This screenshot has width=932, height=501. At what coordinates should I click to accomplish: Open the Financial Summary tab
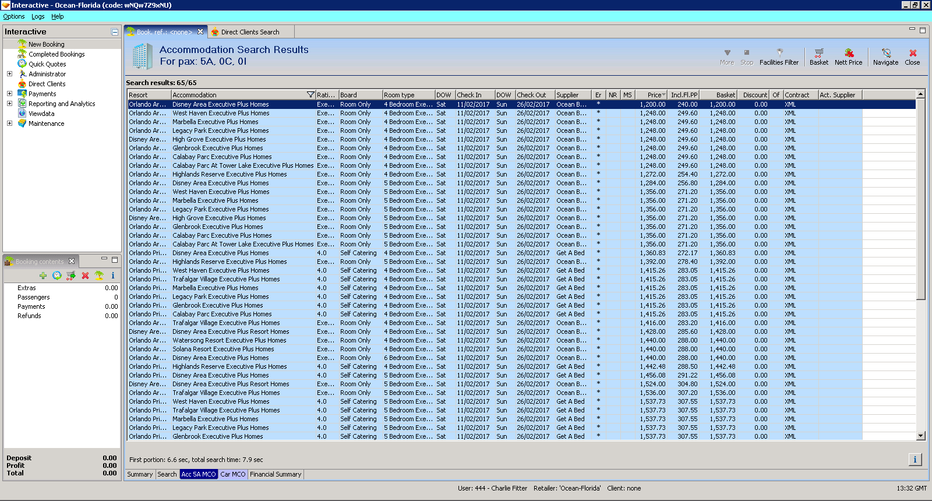[x=276, y=474]
